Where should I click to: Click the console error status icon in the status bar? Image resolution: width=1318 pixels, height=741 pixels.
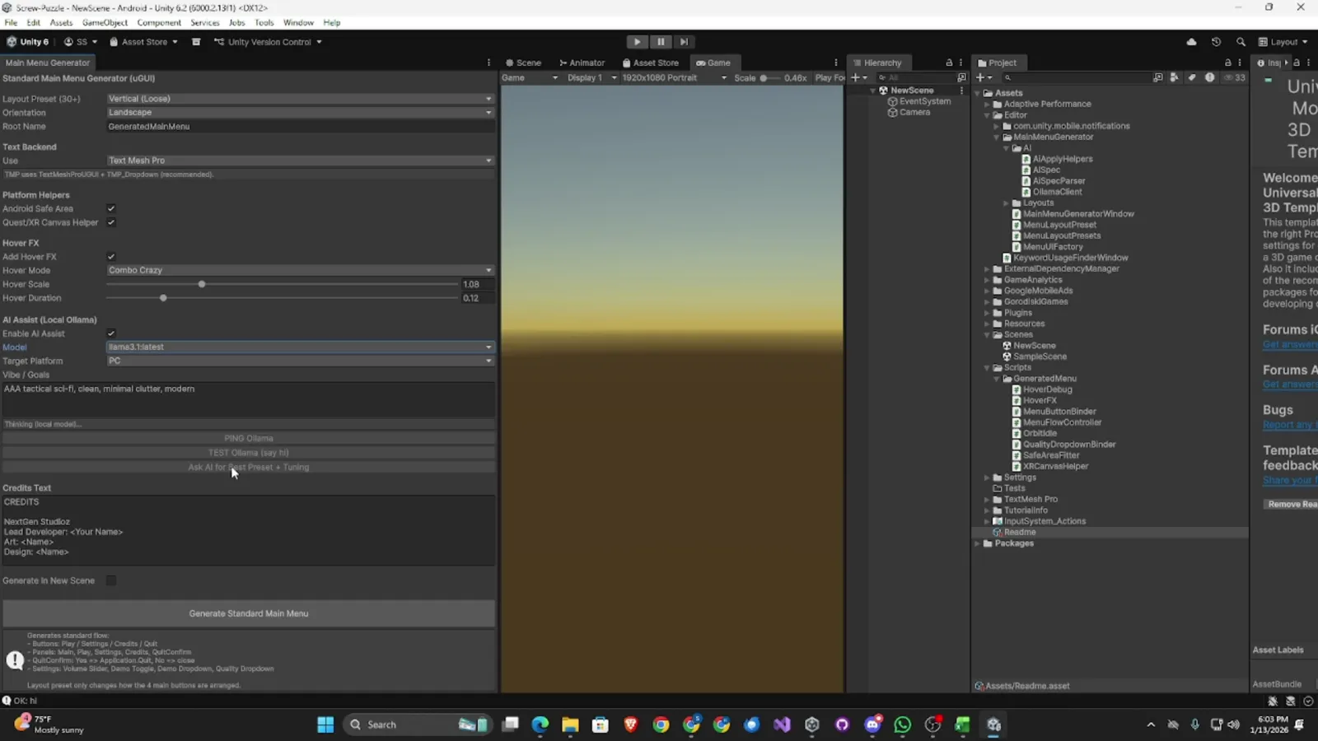pos(7,701)
